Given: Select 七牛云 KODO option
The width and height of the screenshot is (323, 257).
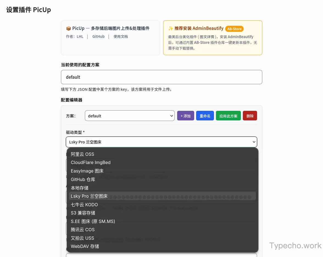Looking at the screenshot, I should (x=84, y=205).
